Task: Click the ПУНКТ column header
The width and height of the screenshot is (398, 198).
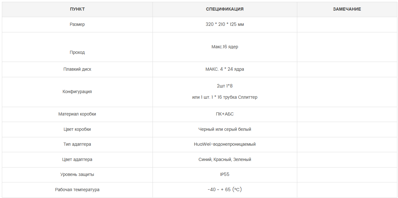Action: [77, 9]
